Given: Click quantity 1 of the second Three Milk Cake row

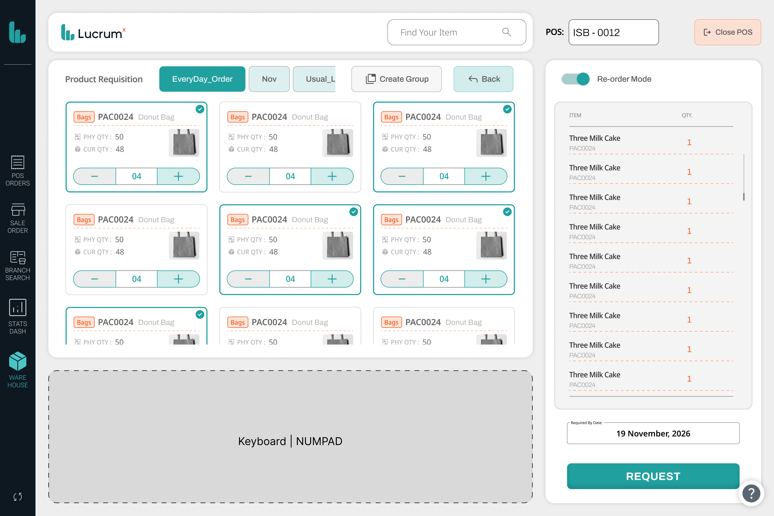Looking at the screenshot, I should [x=689, y=172].
